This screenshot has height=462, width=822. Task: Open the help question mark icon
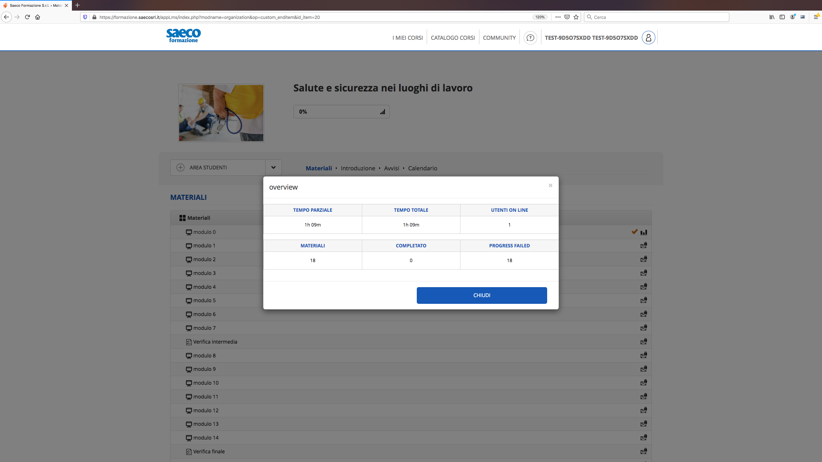(530, 38)
